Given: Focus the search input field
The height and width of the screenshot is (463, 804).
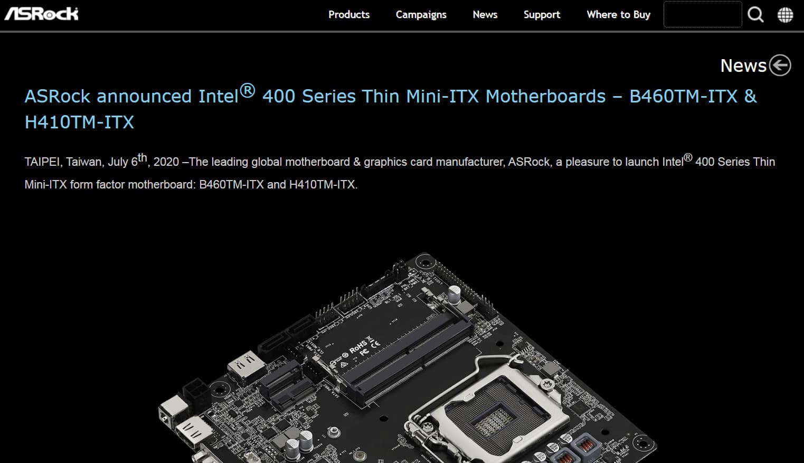Looking at the screenshot, I should pos(702,14).
